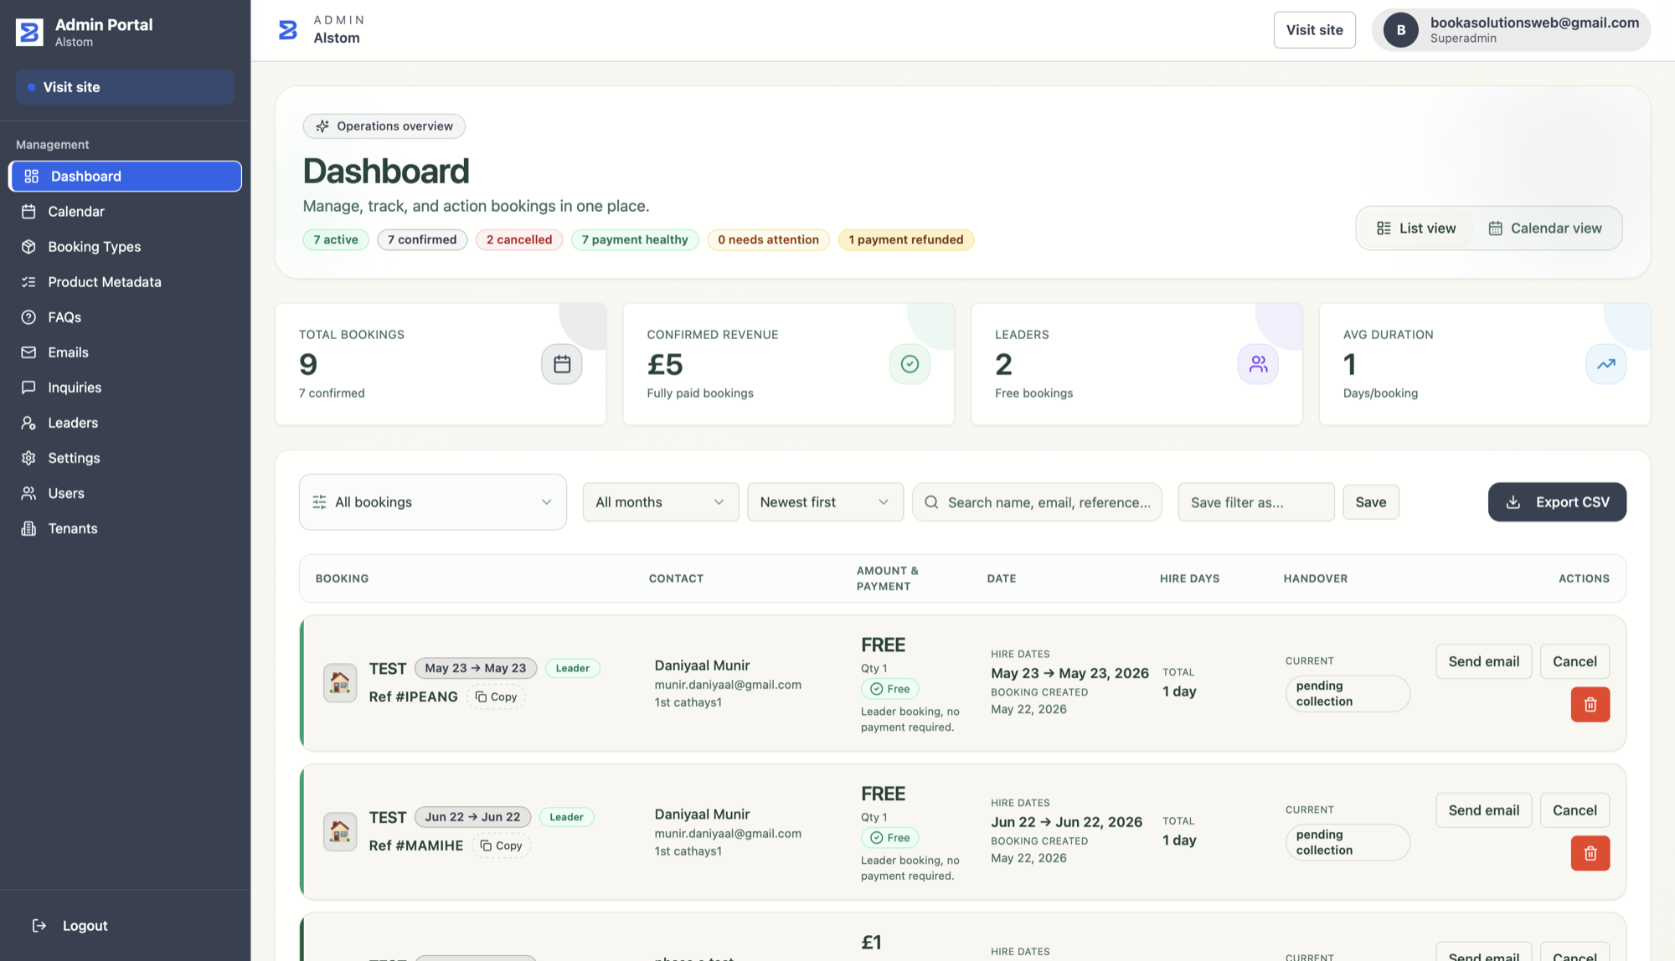Image resolution: width=1675 pixels, height=961 pixels.
Task: Click the house thumbnail of booking IPEANG
Action: (340, 682)
